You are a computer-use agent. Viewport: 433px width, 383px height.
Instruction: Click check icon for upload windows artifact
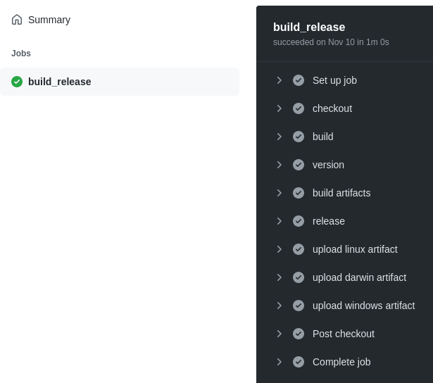[299, 306]
